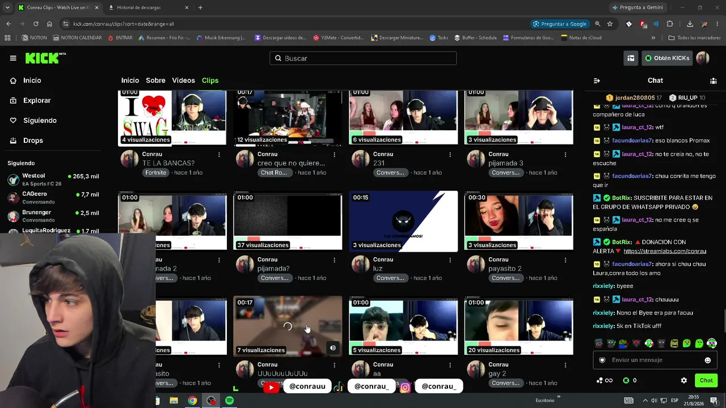Open the Chrome apps grid icon
Screen dimensions: 726x408
point(7,38)
